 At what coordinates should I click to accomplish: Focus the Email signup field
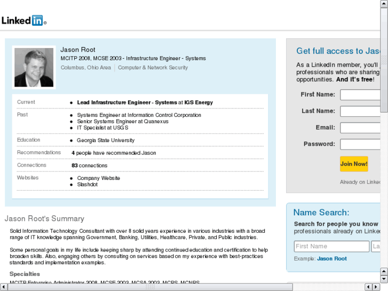[360, 128]
